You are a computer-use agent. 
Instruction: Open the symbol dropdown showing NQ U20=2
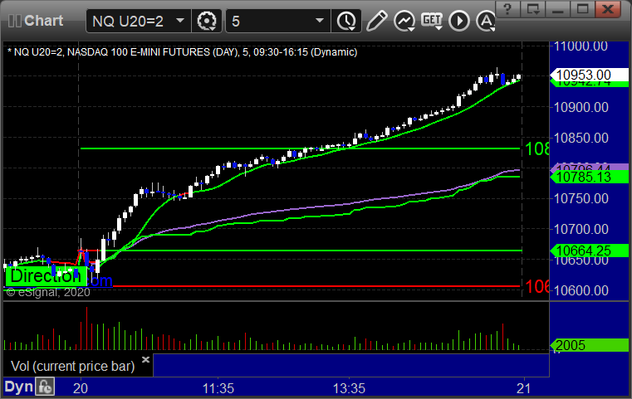tap(138, 21)
